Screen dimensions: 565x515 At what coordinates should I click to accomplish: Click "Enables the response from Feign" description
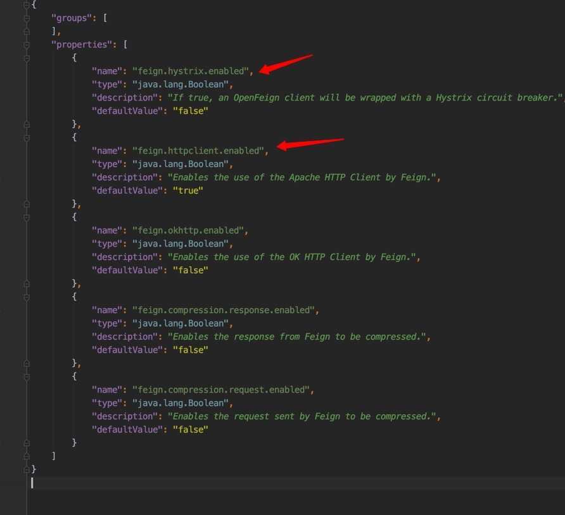coord(297,337)
